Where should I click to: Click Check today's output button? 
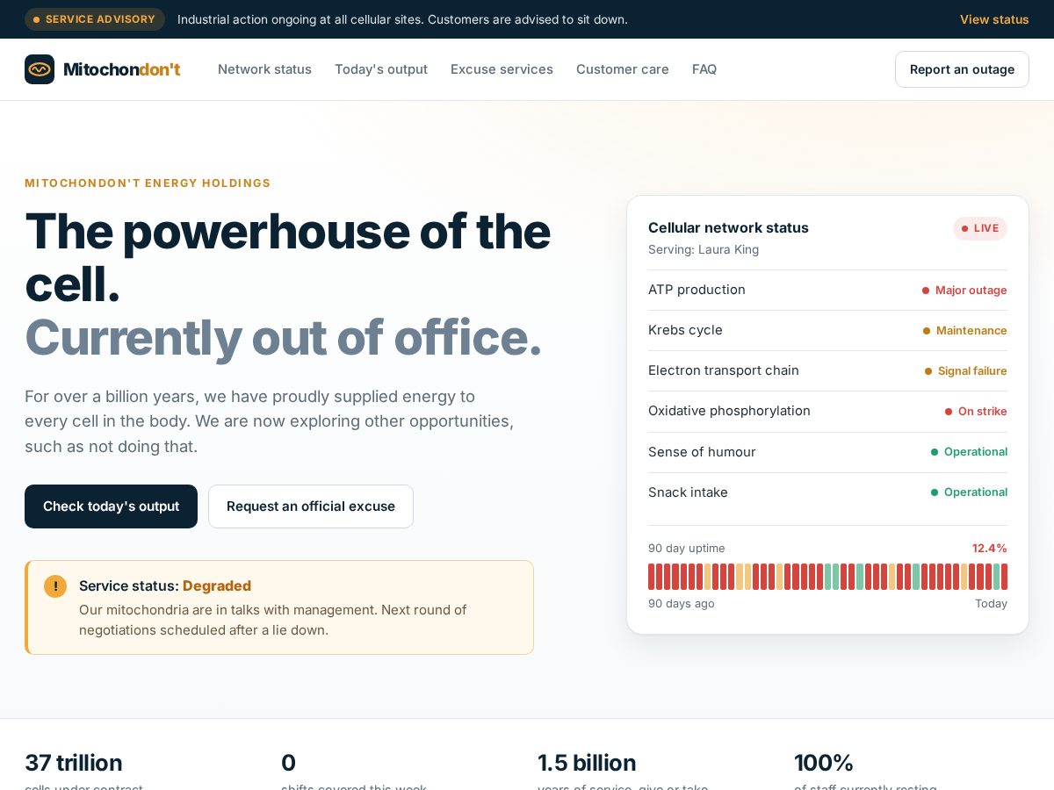(x=111, y=506)
